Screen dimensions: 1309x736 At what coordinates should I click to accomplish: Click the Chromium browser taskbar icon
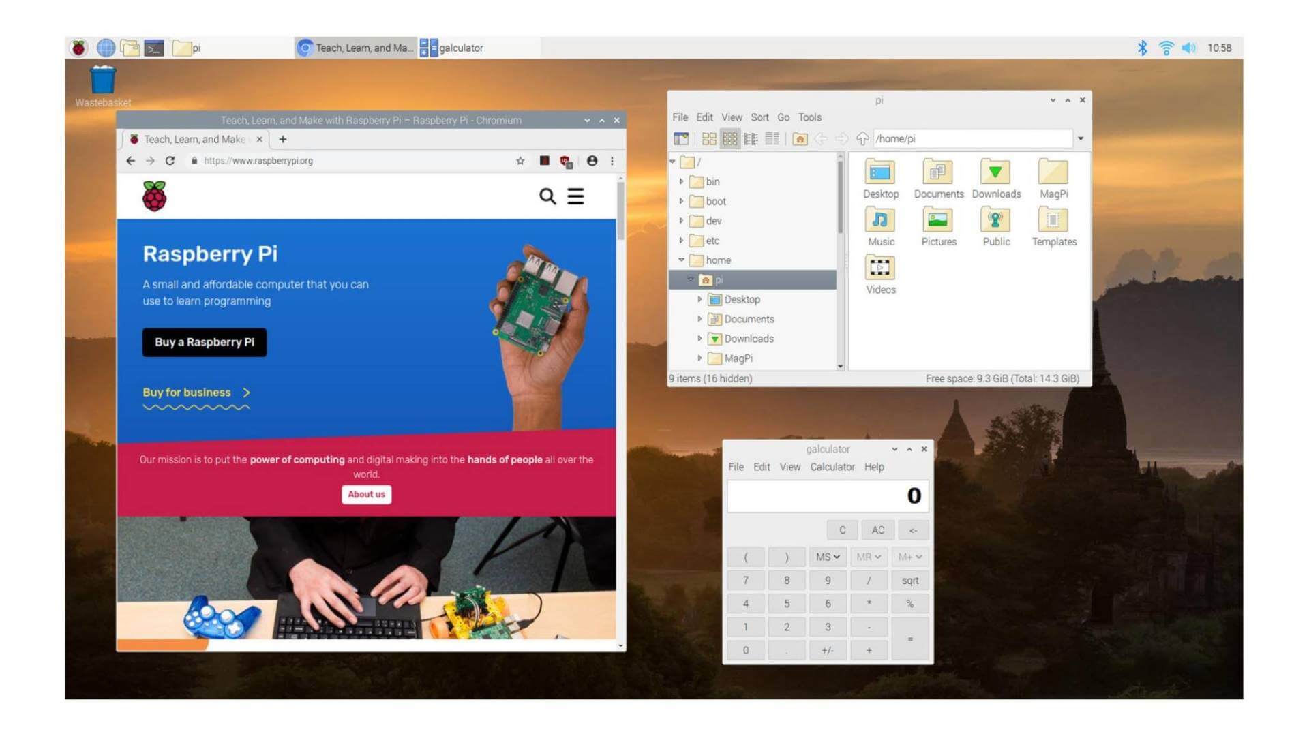[x=305, y=47]
